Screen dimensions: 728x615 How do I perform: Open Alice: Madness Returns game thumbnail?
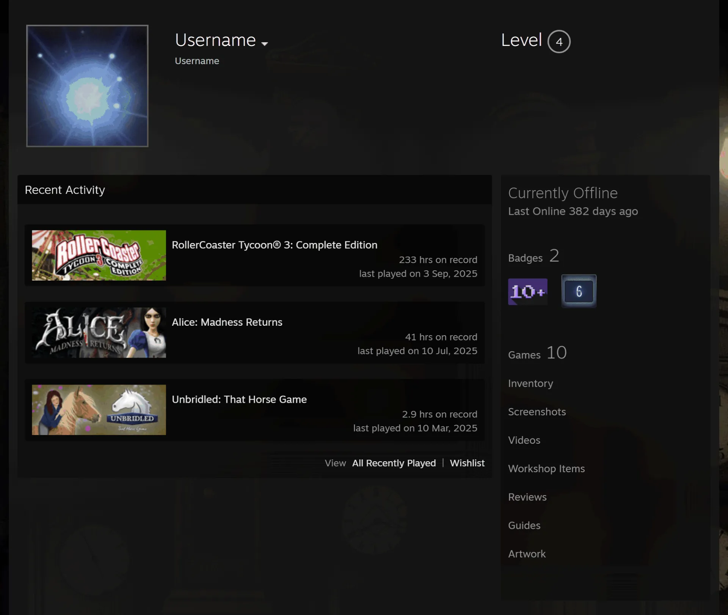coord(99,333)
